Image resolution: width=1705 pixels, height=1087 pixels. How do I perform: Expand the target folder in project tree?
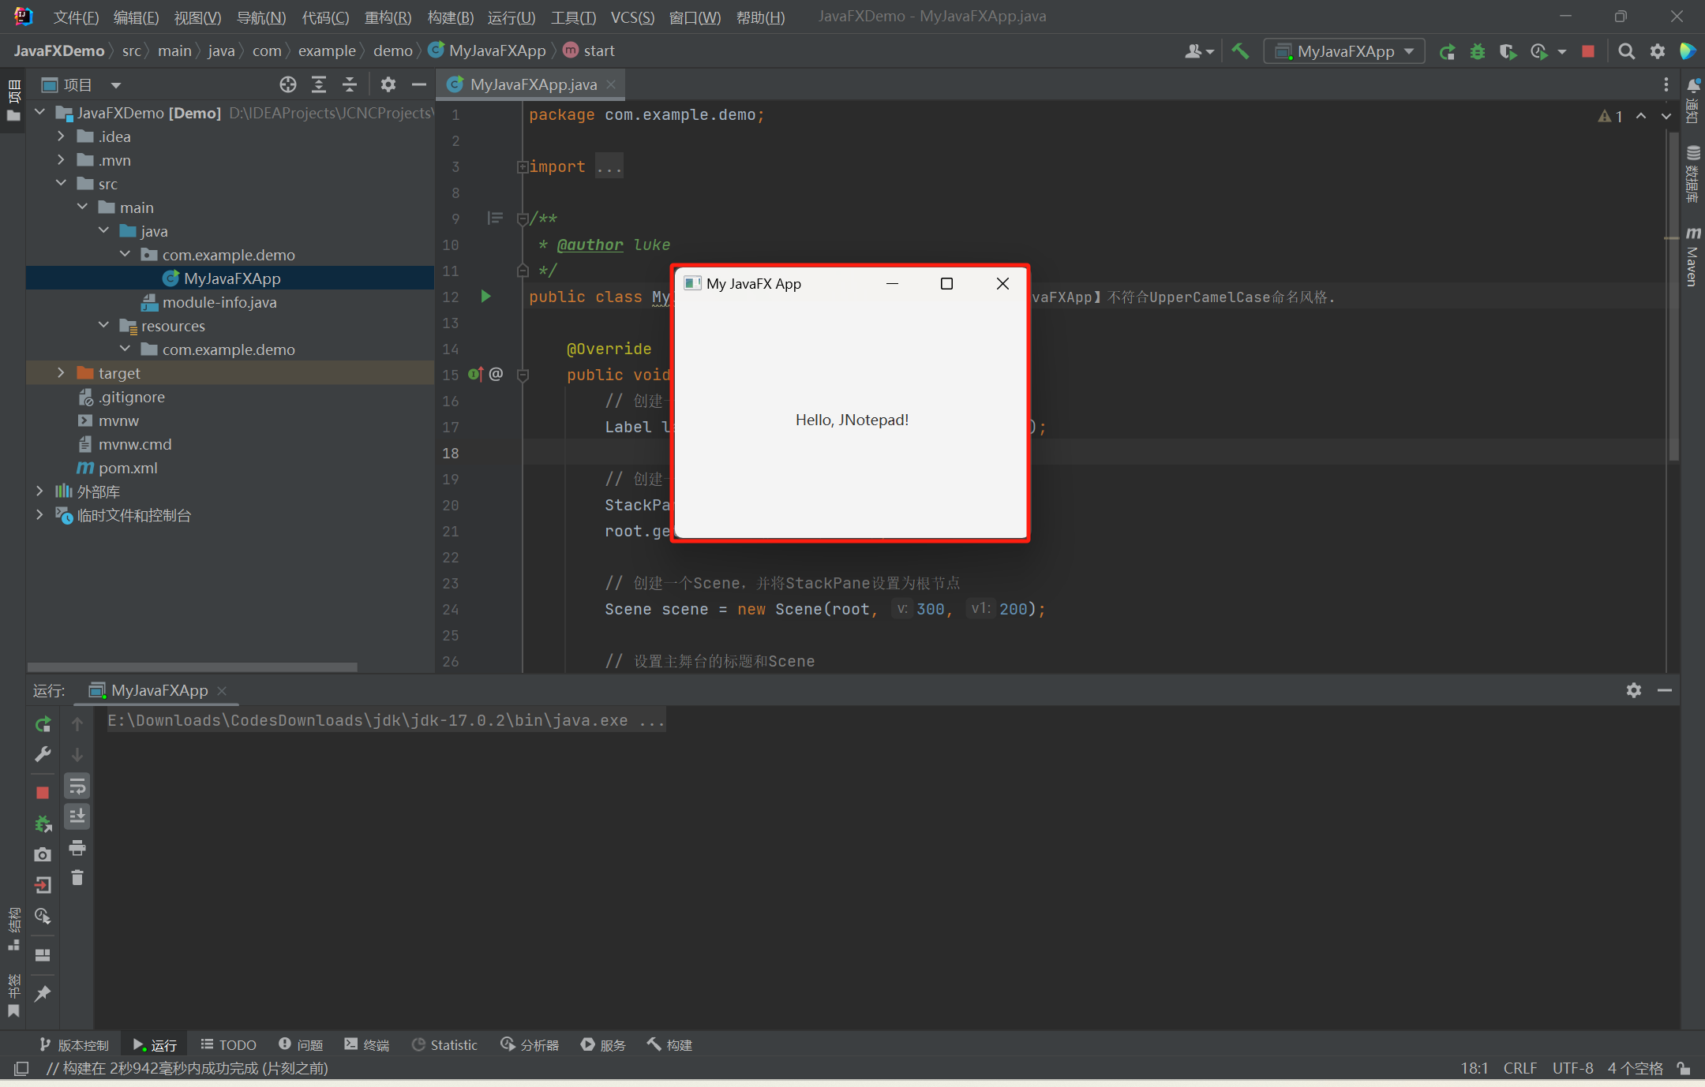click(x=61, y=372)
